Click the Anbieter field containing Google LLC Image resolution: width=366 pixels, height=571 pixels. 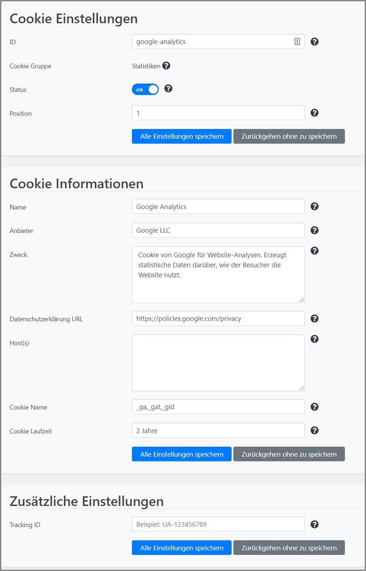coord(218,230)
